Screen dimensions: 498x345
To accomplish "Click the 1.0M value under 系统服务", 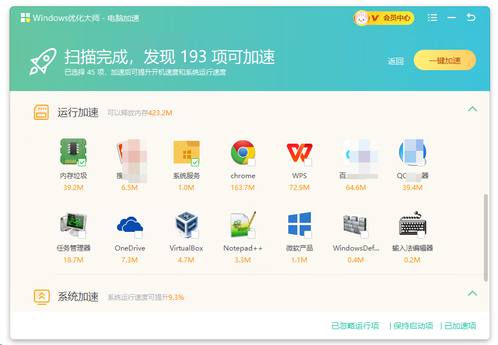I will click(186, 188).
